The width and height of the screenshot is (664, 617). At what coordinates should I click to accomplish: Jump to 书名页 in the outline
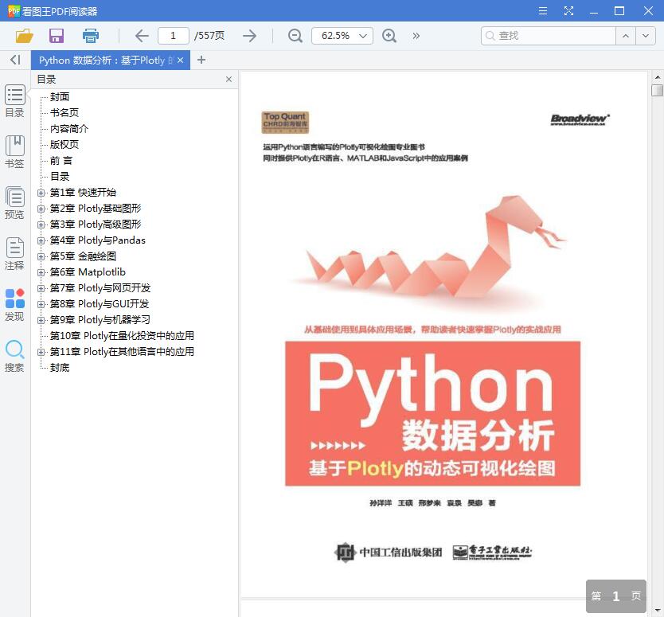(x=64, y=112)
